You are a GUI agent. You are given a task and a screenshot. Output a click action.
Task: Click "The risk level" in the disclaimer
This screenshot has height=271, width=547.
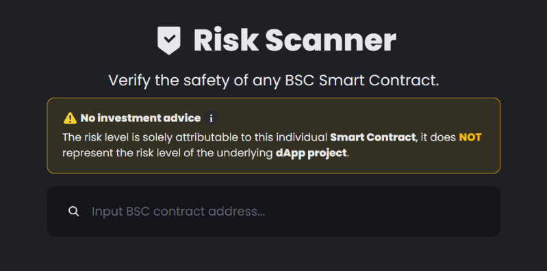point(95,137)
